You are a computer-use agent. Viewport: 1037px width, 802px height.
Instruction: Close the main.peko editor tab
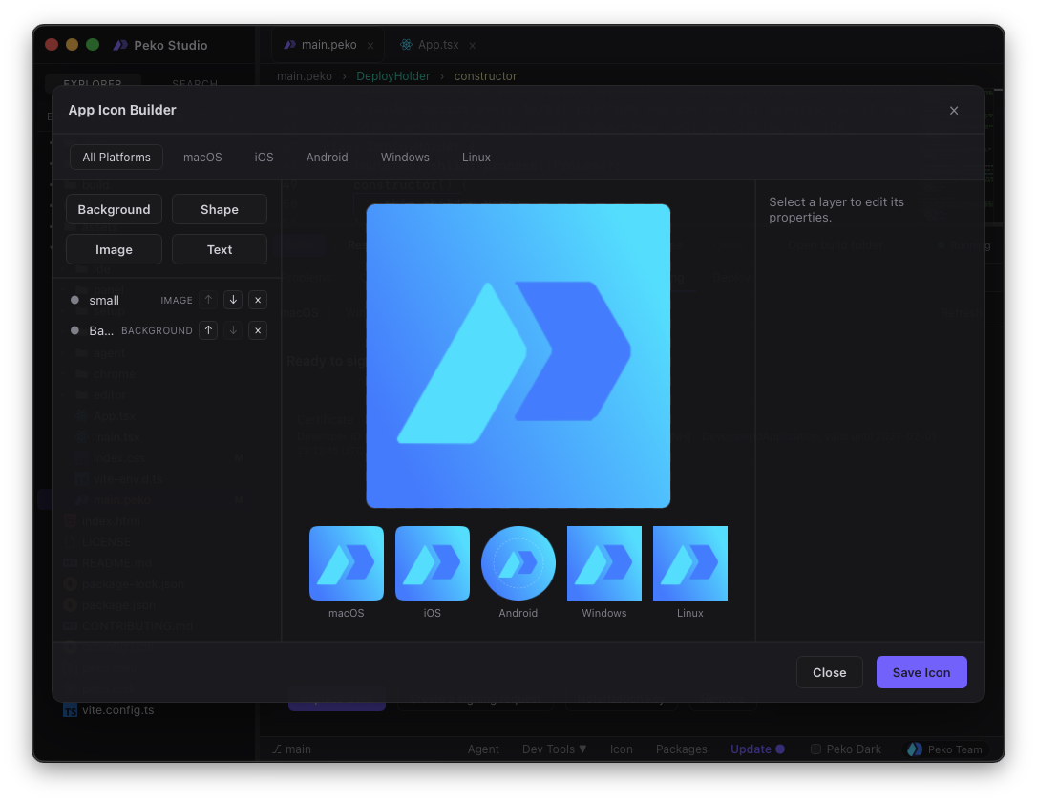pos(370,46)
